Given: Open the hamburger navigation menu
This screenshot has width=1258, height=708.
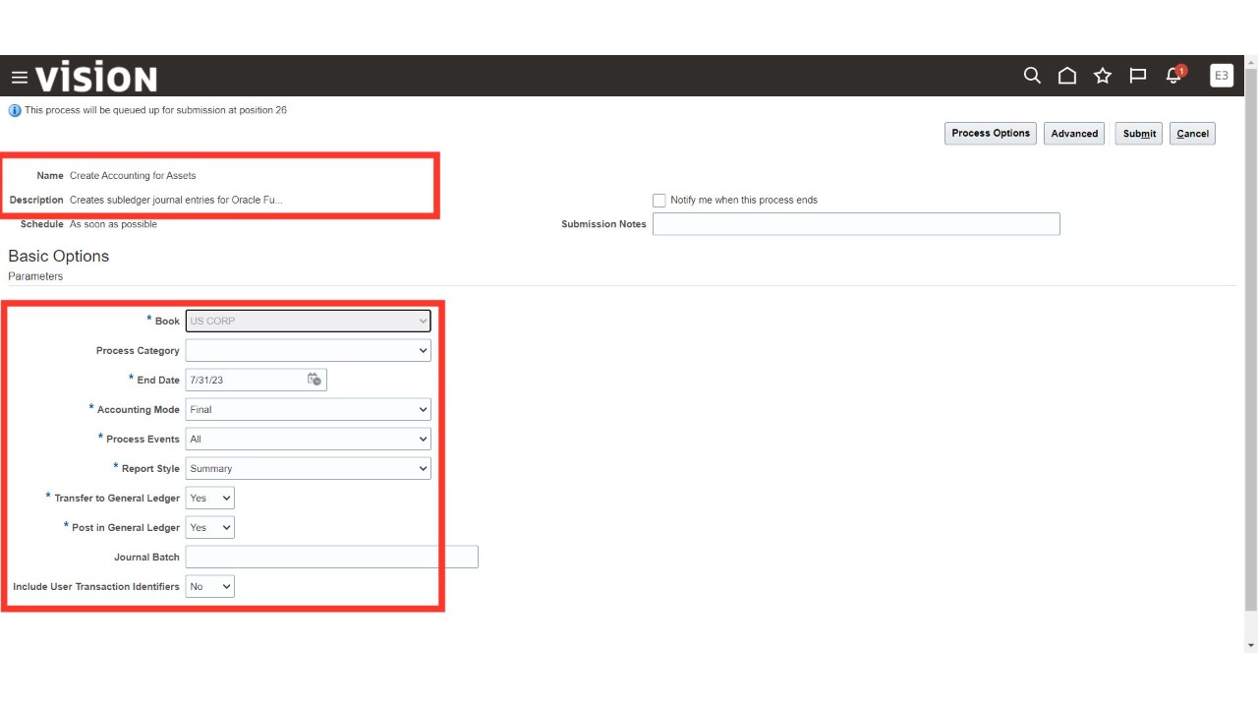Looking at the screenshot, I should pyautogui.click(x=20, y=78).
